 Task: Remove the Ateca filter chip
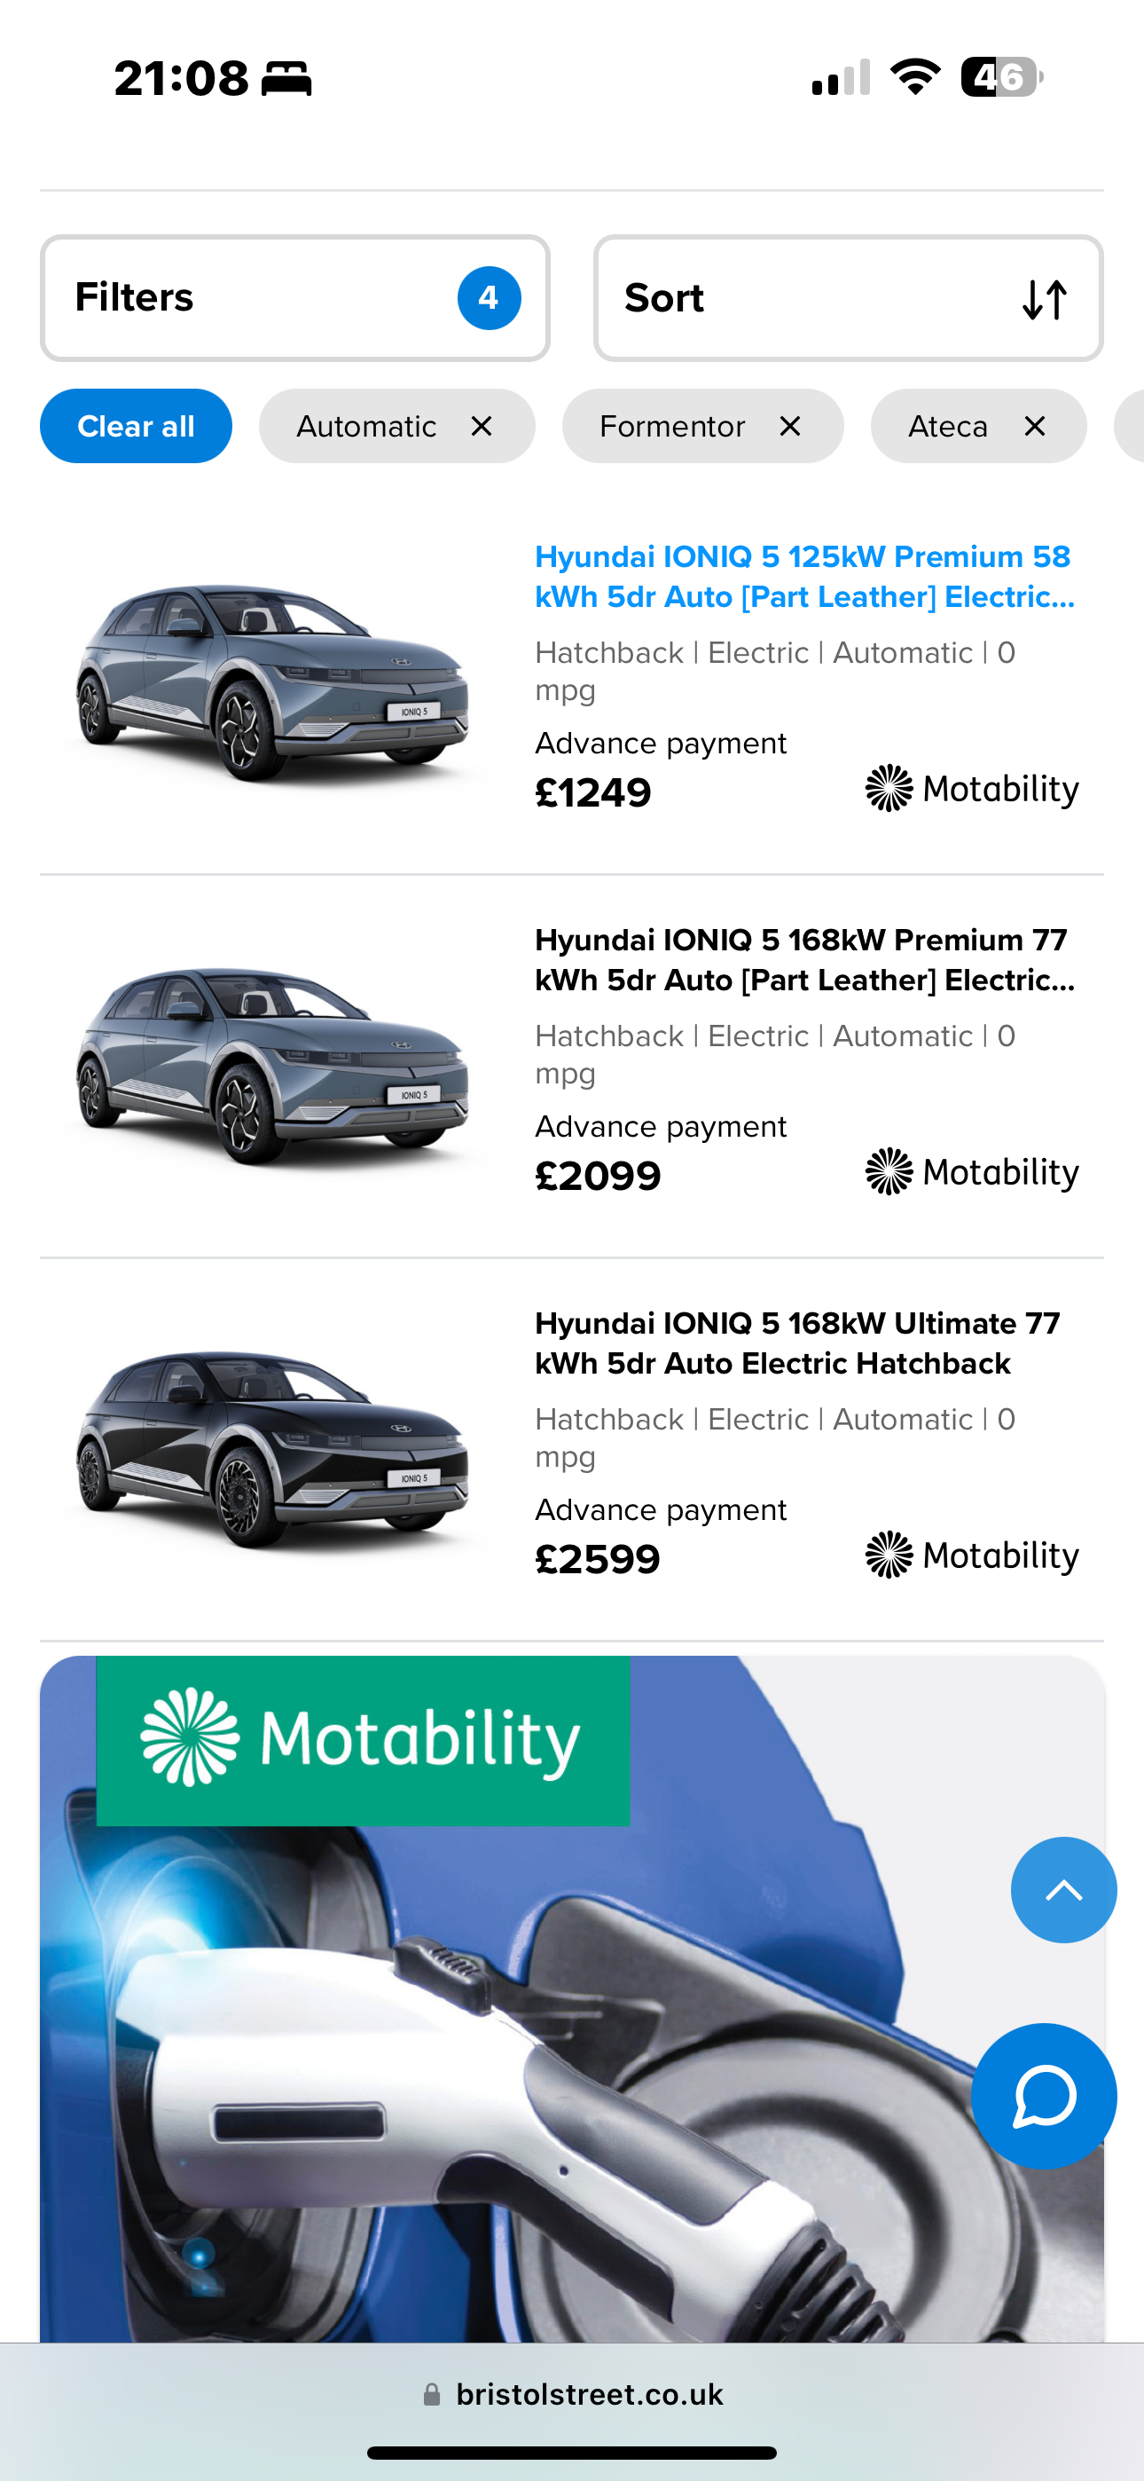[x=1034, y=426]
